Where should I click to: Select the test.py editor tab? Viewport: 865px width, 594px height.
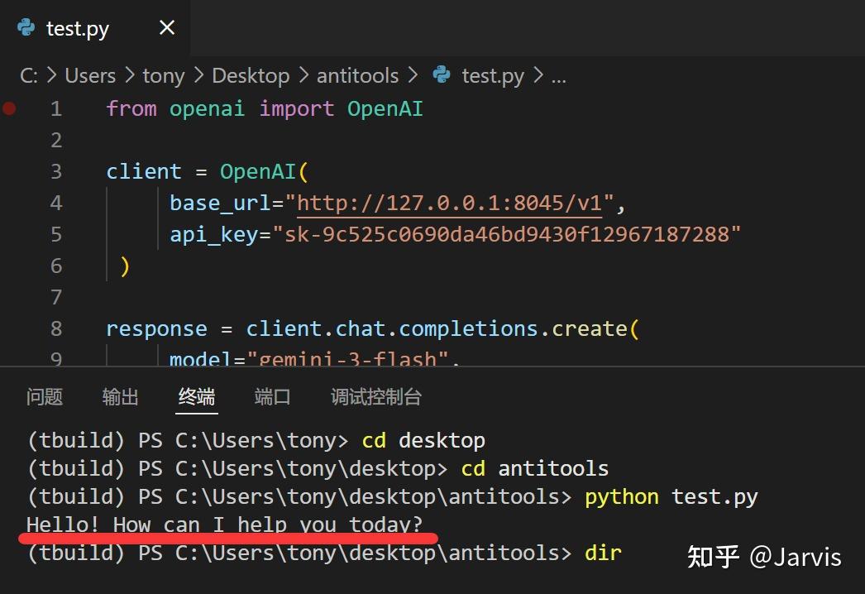pos(78,28)
